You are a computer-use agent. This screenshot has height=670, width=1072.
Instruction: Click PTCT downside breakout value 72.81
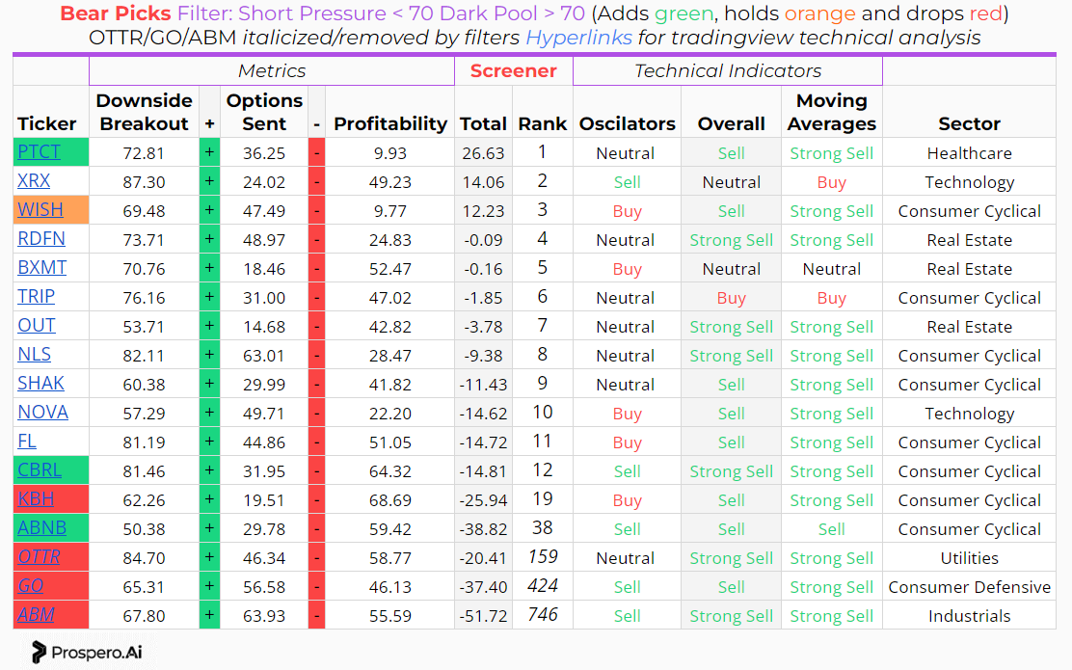144,153
